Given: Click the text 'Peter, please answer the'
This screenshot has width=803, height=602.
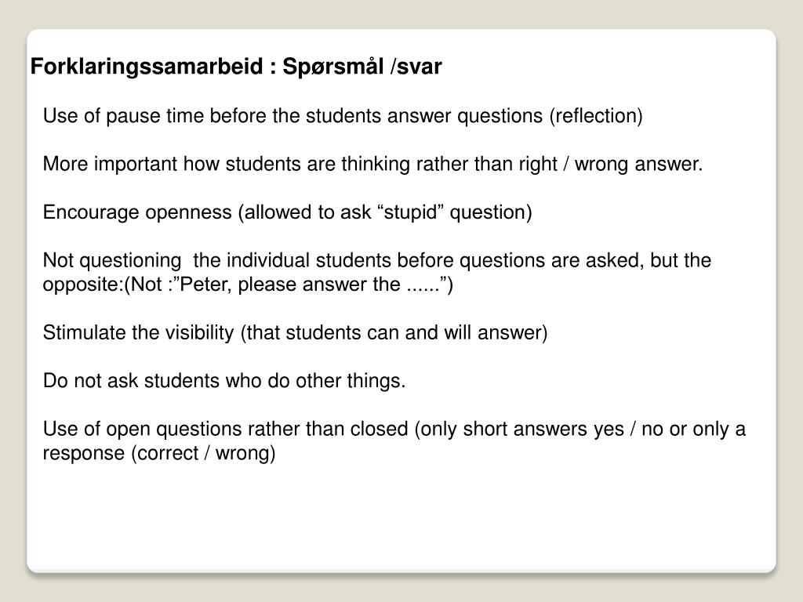Looking at the screenshot, I should (290, 284).
